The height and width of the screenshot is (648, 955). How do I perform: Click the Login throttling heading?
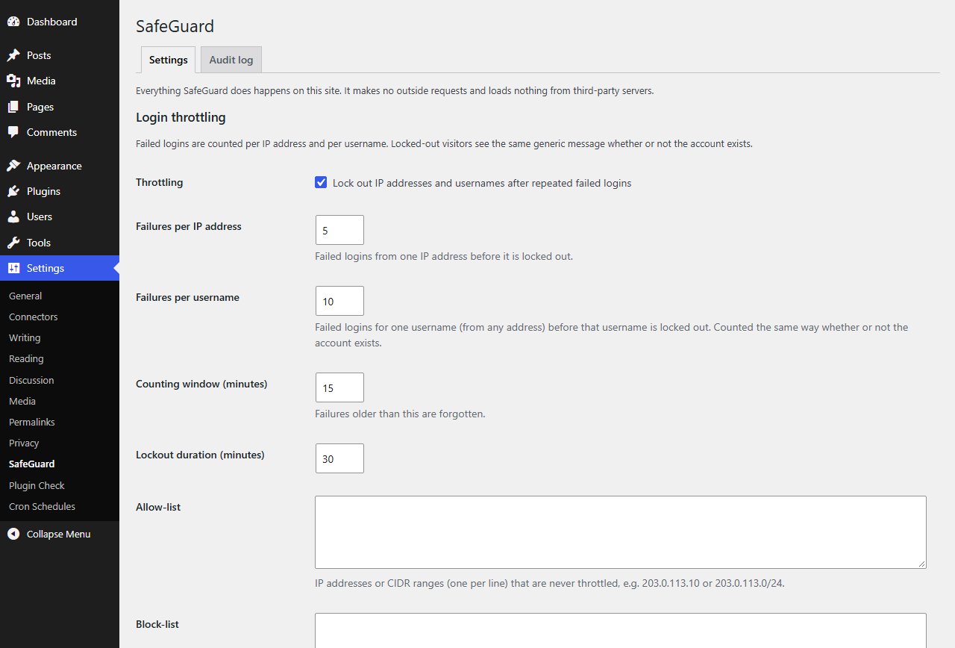(x=181, y=117)
